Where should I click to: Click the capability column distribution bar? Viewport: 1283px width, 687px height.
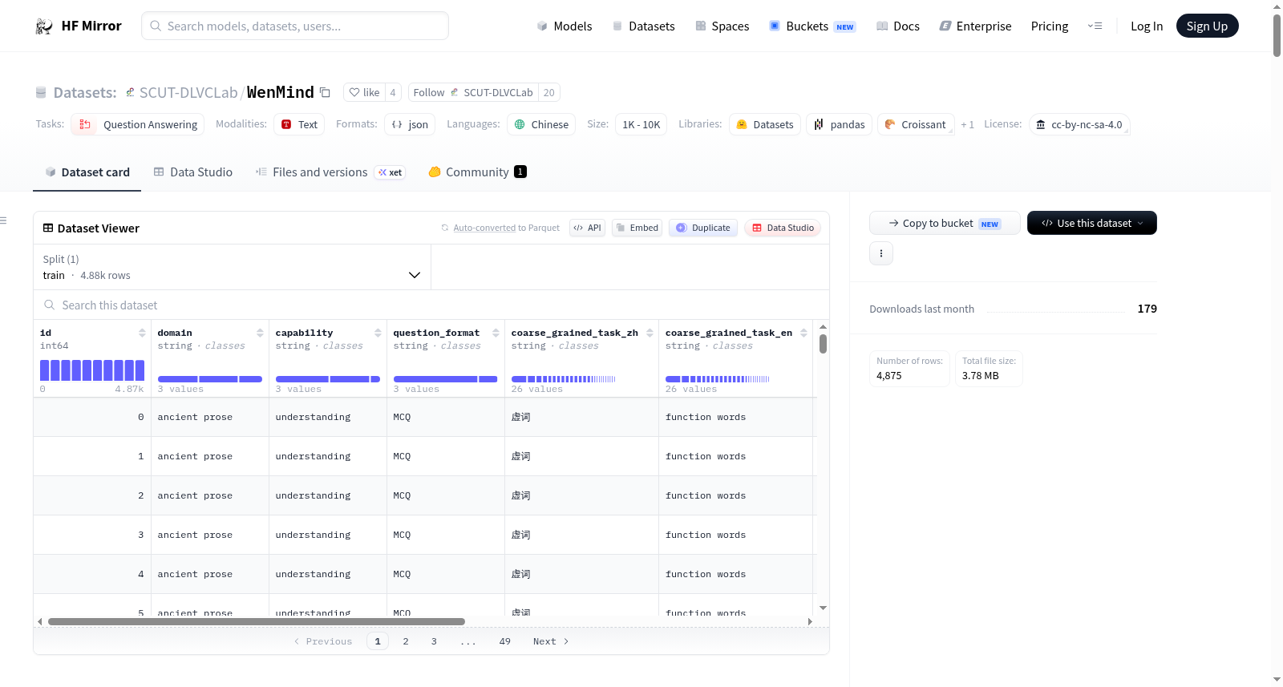tap(328, 379)
